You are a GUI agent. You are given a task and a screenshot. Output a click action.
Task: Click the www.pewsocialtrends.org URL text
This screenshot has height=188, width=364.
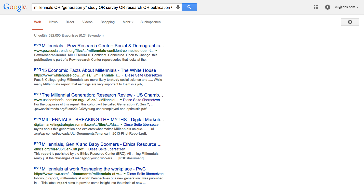(94, 51)
